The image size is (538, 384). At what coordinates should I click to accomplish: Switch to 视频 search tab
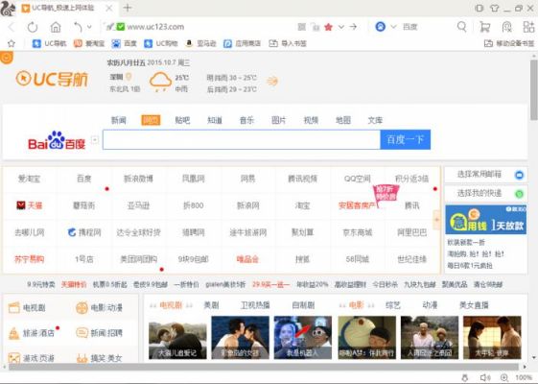[311, 120]
